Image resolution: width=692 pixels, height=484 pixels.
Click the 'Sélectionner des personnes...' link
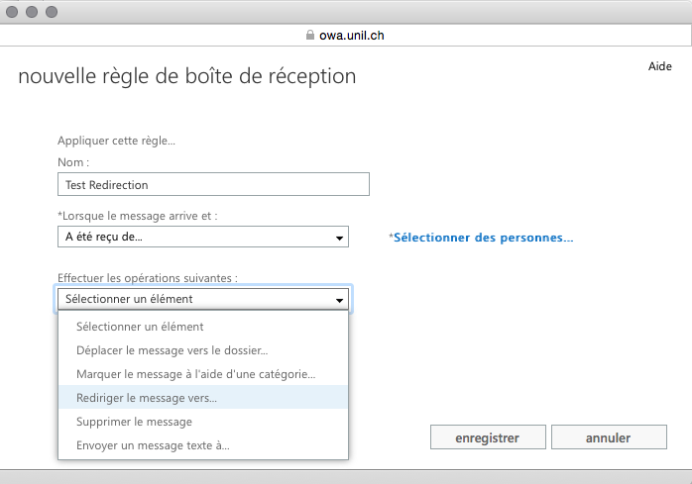pos(482,238)
